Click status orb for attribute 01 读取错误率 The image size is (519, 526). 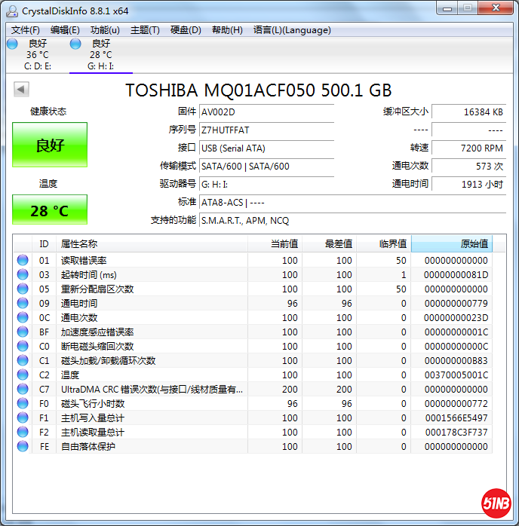[23, 261]
